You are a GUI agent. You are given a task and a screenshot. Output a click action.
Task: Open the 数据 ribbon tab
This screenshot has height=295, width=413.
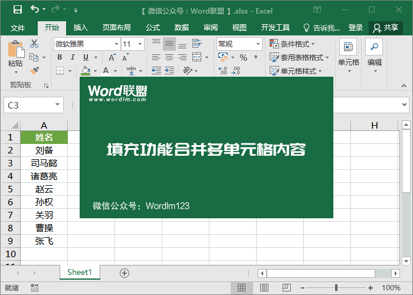tap(182, 28)
